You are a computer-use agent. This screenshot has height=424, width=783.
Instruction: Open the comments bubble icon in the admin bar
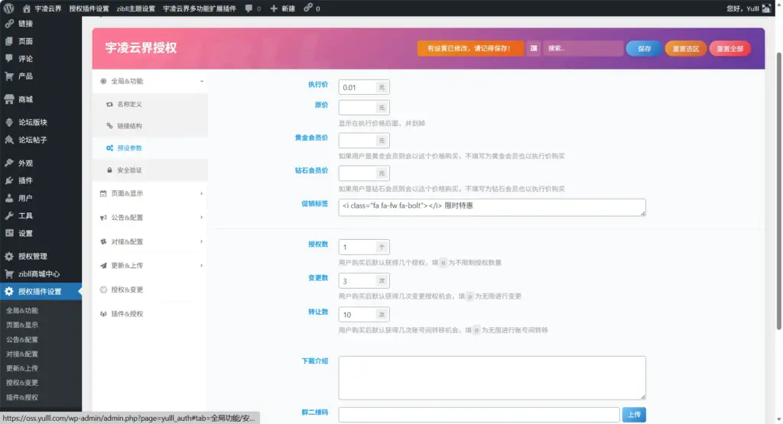coord(249,8)
